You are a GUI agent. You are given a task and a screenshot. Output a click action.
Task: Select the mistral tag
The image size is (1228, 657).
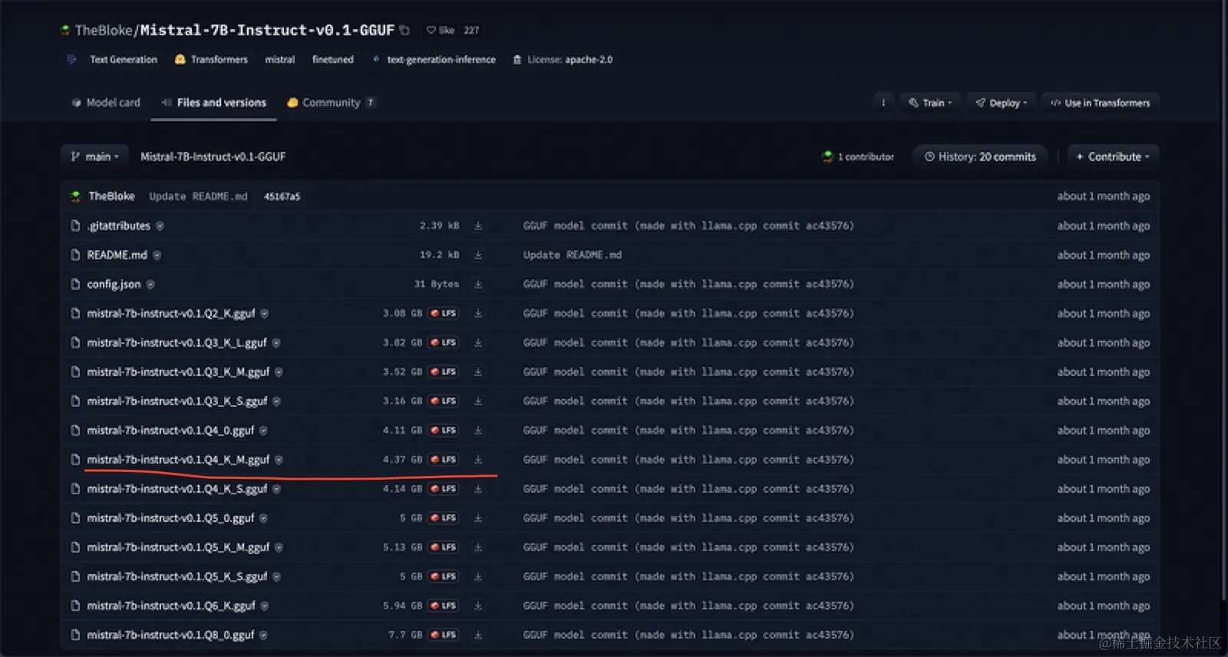[x=279, y=60]
